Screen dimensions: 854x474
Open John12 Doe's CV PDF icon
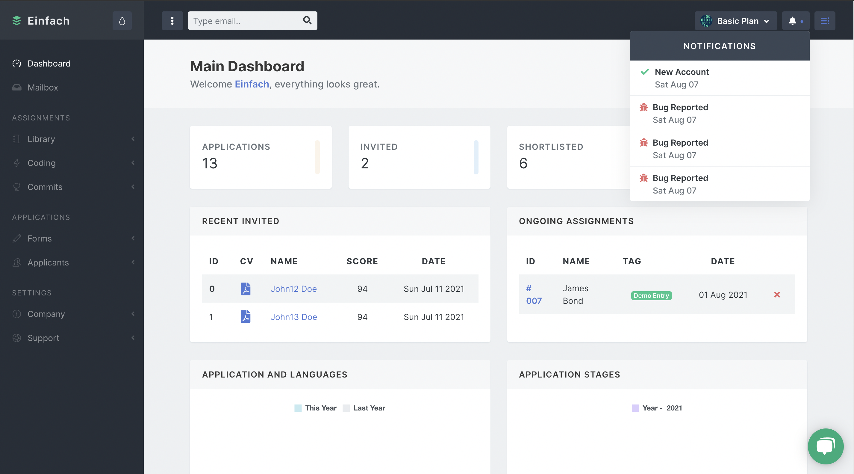(x=245, y=289)
